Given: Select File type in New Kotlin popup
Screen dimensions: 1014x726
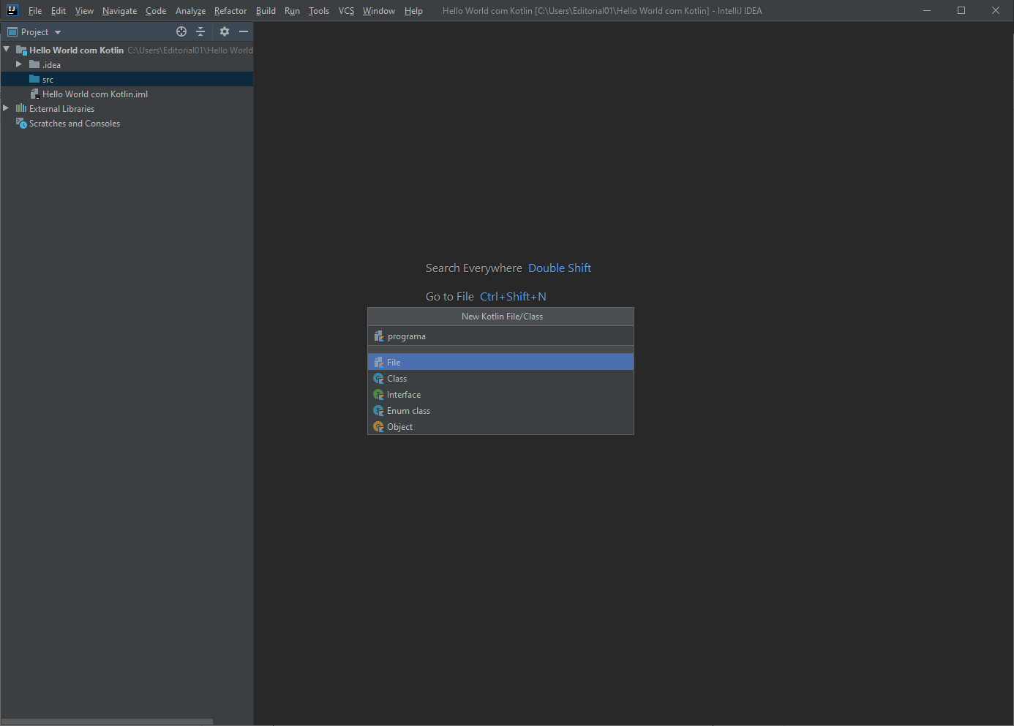Looking at the screenshot, I should click(394, 363).
